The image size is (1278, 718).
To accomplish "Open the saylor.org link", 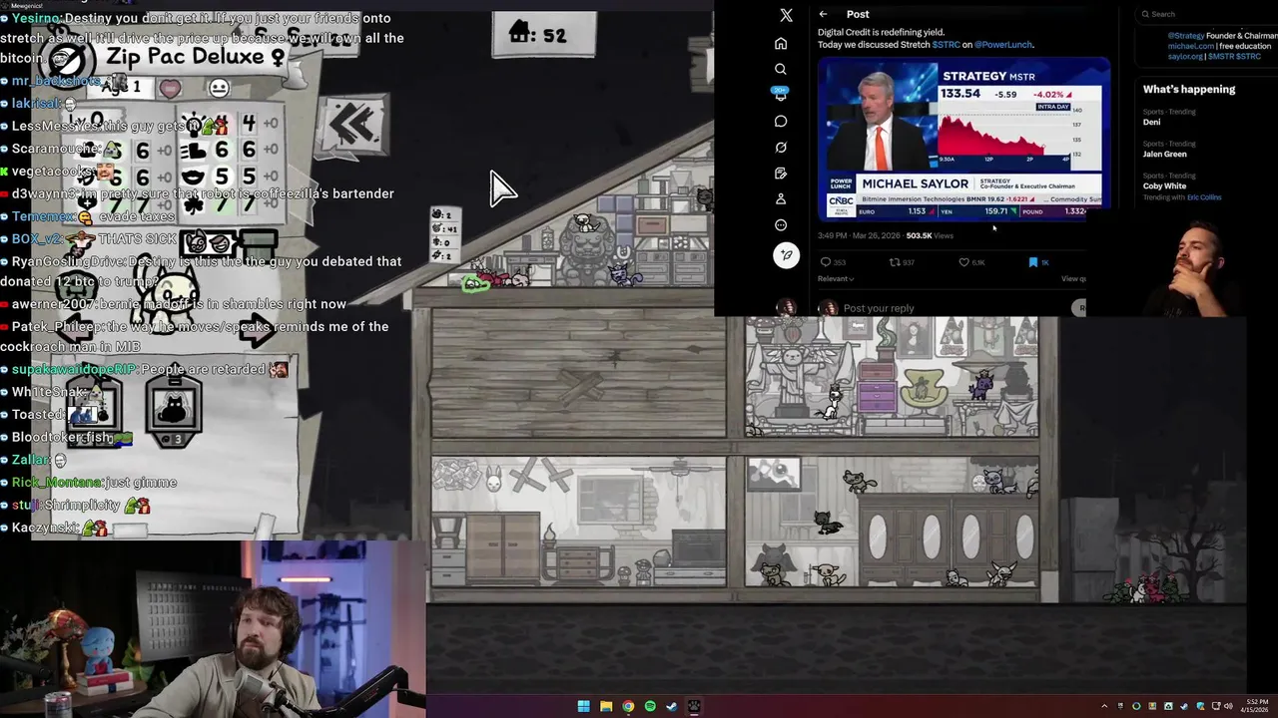I will click(1185, 57).
